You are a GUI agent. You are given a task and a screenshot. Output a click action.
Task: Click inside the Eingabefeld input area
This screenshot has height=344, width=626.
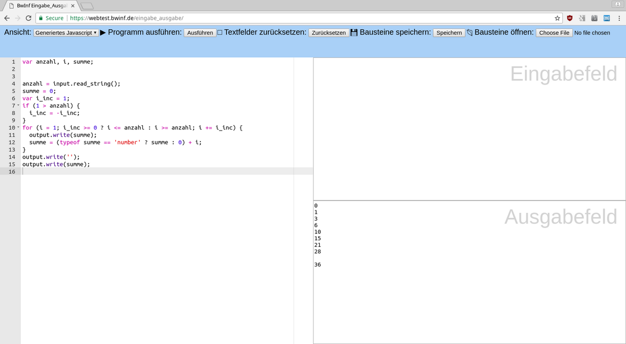point(469,128)
